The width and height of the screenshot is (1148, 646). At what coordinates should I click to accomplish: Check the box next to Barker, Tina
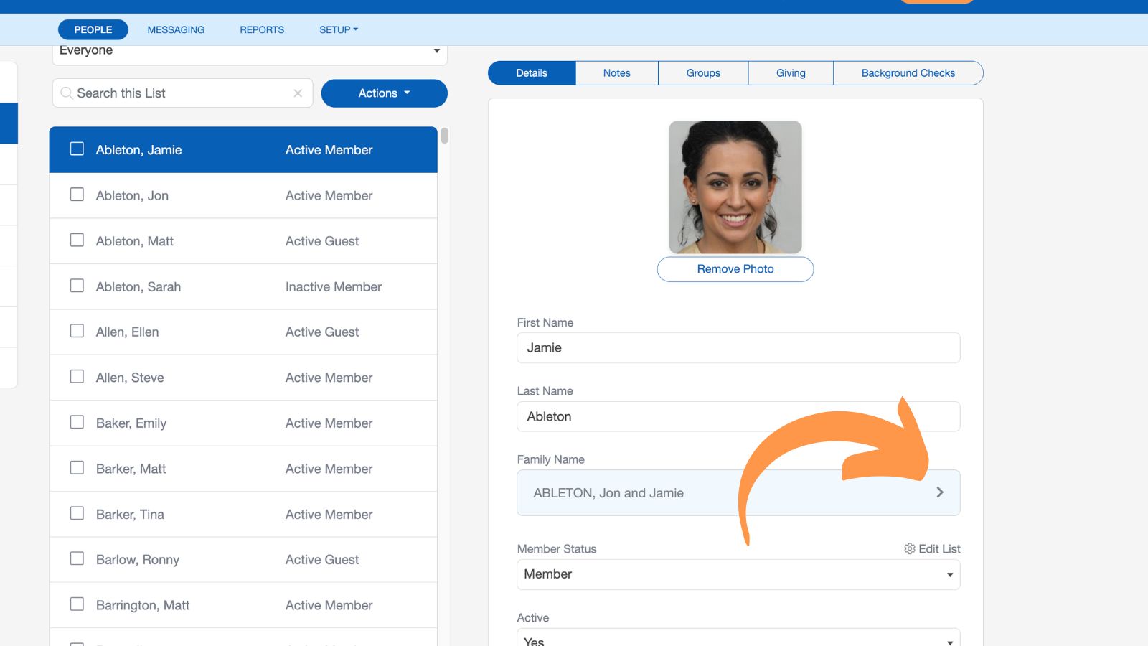point(77,513)
